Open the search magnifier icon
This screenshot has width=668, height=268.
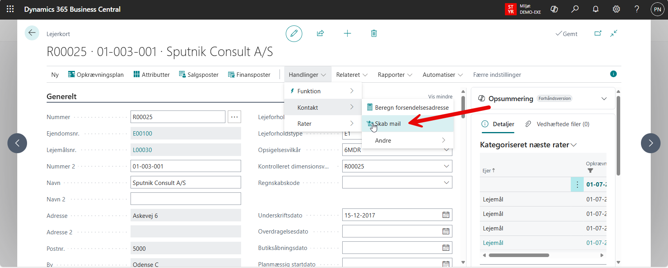pos(575,9)
